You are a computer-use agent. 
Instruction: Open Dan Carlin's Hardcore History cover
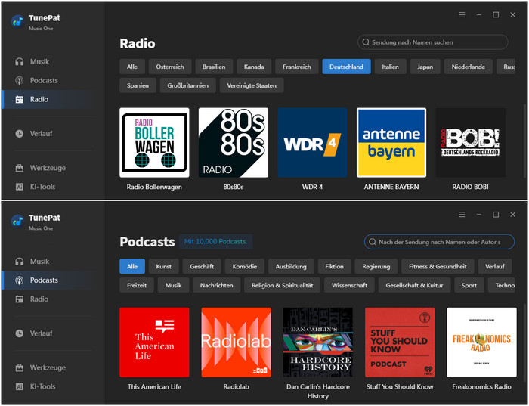coord(318,342)
